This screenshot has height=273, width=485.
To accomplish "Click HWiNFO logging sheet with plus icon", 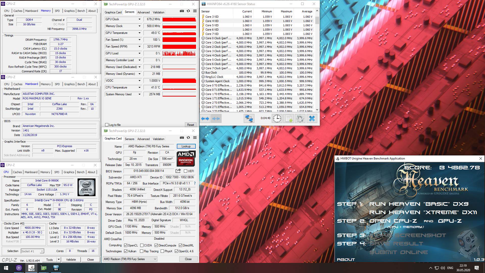I will [289, 118].
